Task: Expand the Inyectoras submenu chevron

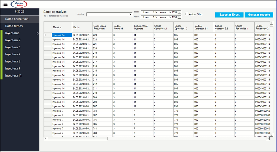Action: pyautogui.click(x=37, y=33)
